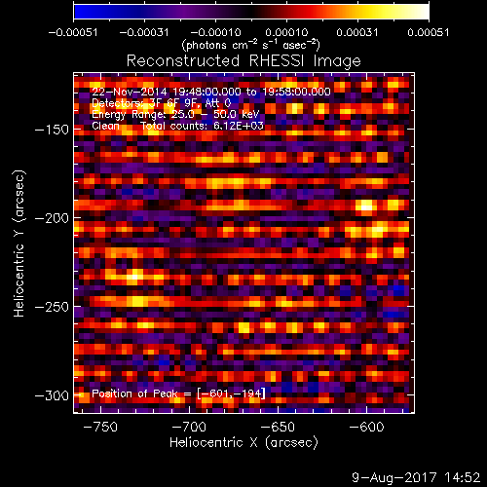
Task: Click the colorbar units text
Action: [250, 45]
